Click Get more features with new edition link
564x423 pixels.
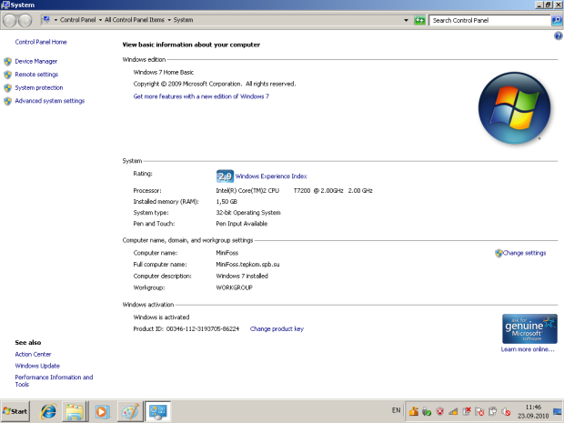click(x=201, y=96)
